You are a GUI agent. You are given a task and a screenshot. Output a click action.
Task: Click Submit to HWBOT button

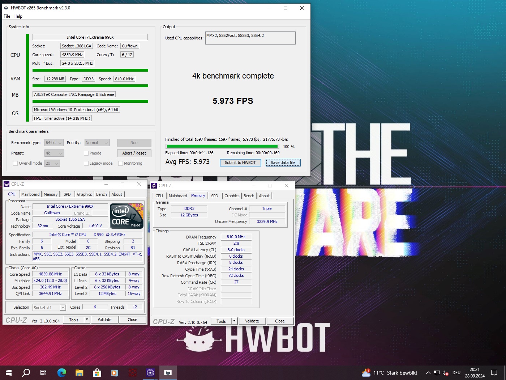point(240,162)
